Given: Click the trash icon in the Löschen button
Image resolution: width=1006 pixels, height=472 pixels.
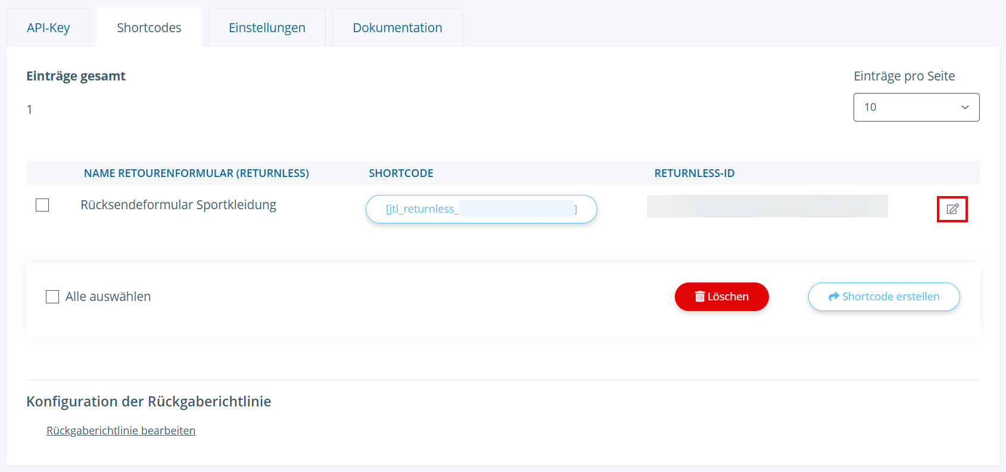Looking at the screenshot, I should (700, 297).
